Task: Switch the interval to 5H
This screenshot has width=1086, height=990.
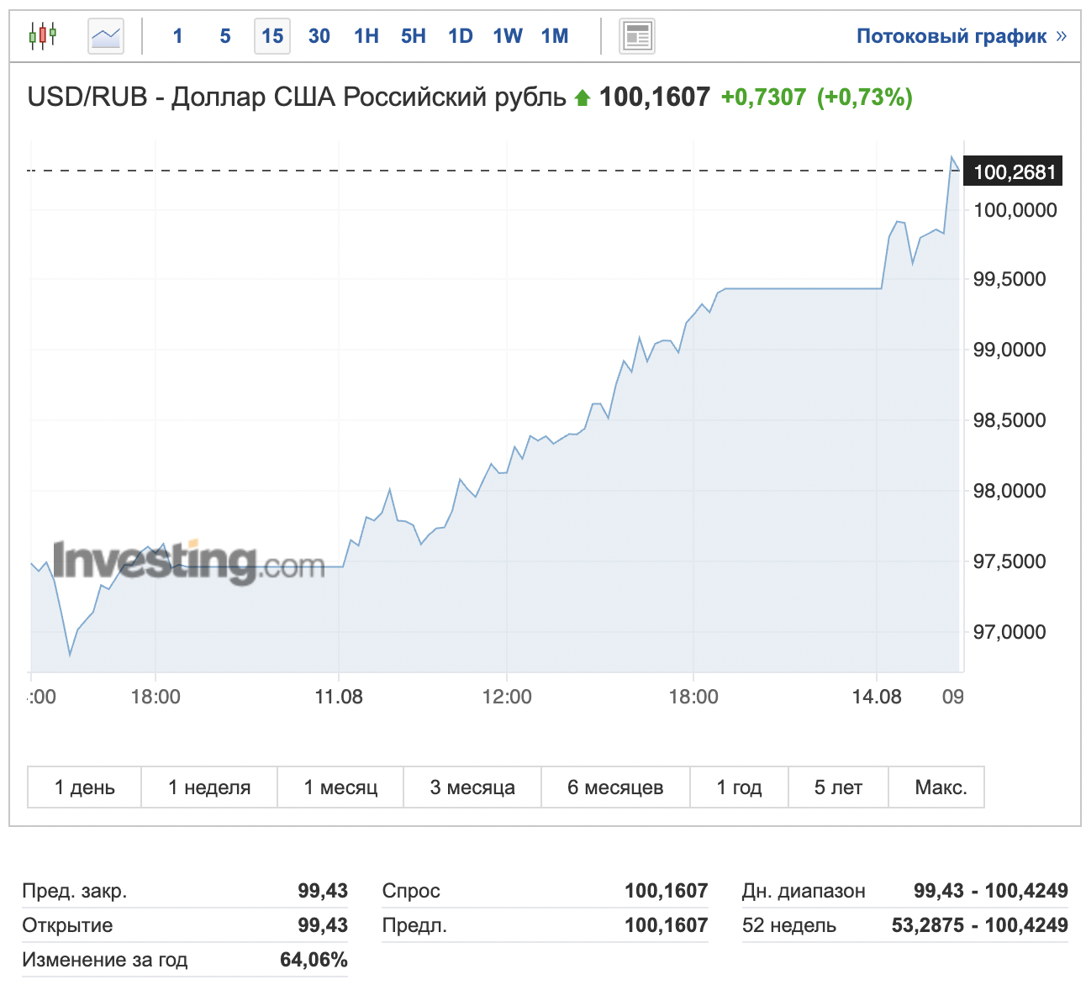Action: coord(413,36)
